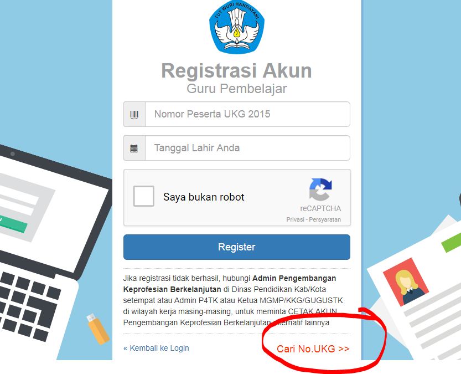Click the barcode icon beside Nomor Peserta
The image size is (461, 374).
(x=134, y=115)
